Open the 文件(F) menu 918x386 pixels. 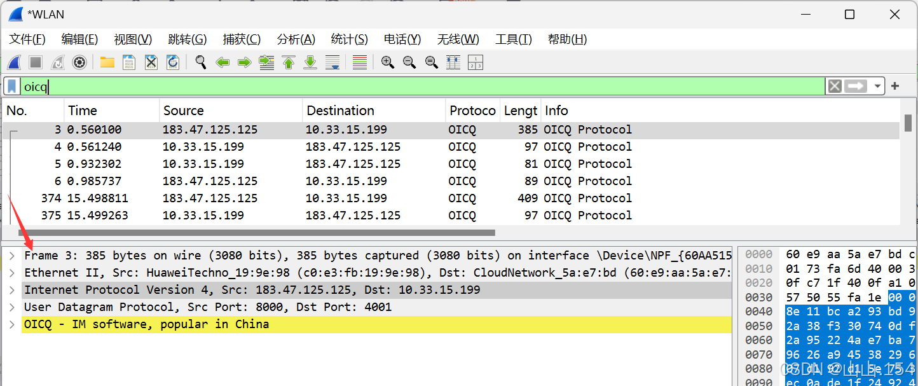pyautogui.click(x=27, y=39)
